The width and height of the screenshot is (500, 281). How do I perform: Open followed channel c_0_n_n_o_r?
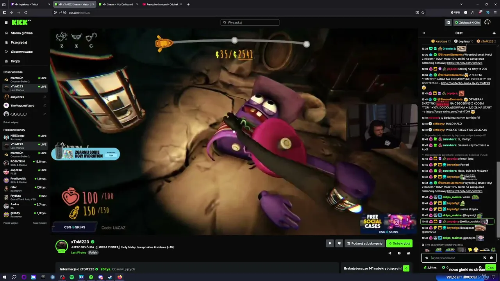(x=25, y=114)
